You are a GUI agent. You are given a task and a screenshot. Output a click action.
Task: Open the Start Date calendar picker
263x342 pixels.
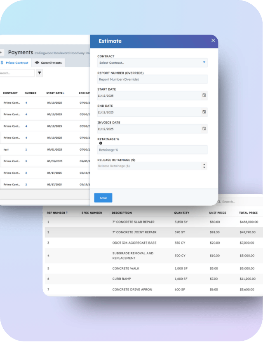(x=204, y=95)
